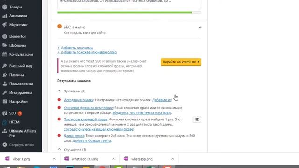Click the HFCM icon in the sidebar

pos(5,122)
